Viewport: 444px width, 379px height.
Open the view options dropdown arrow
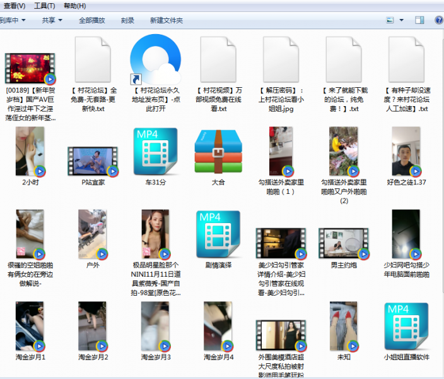[x=400, y=20]
